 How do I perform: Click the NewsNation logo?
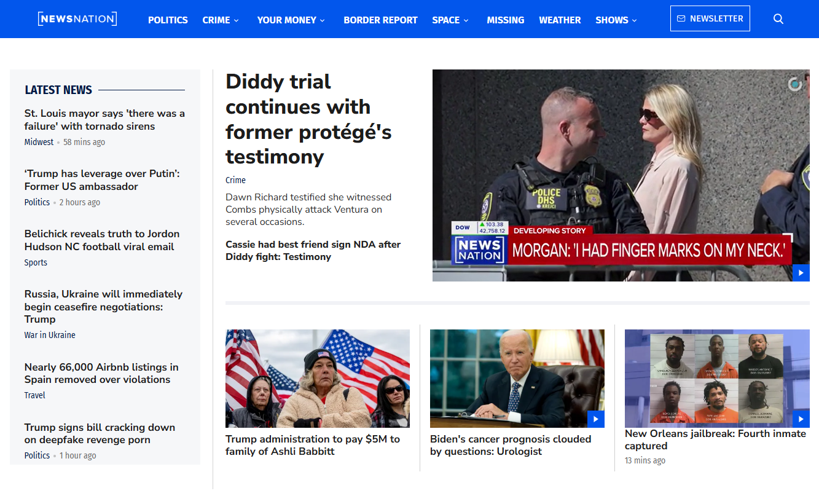(x=77, y=19)
